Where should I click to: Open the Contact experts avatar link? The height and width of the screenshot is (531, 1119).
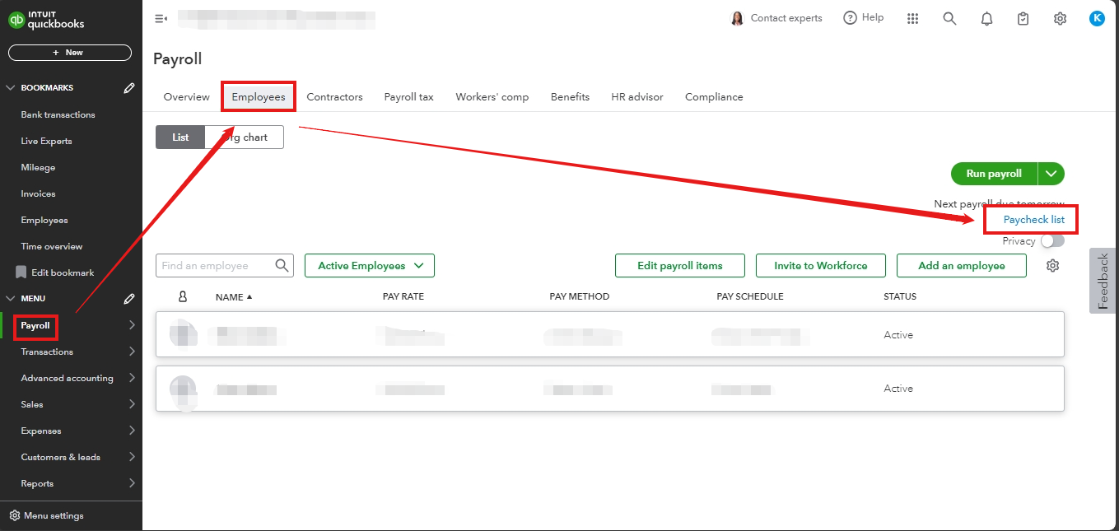[737, 18]
